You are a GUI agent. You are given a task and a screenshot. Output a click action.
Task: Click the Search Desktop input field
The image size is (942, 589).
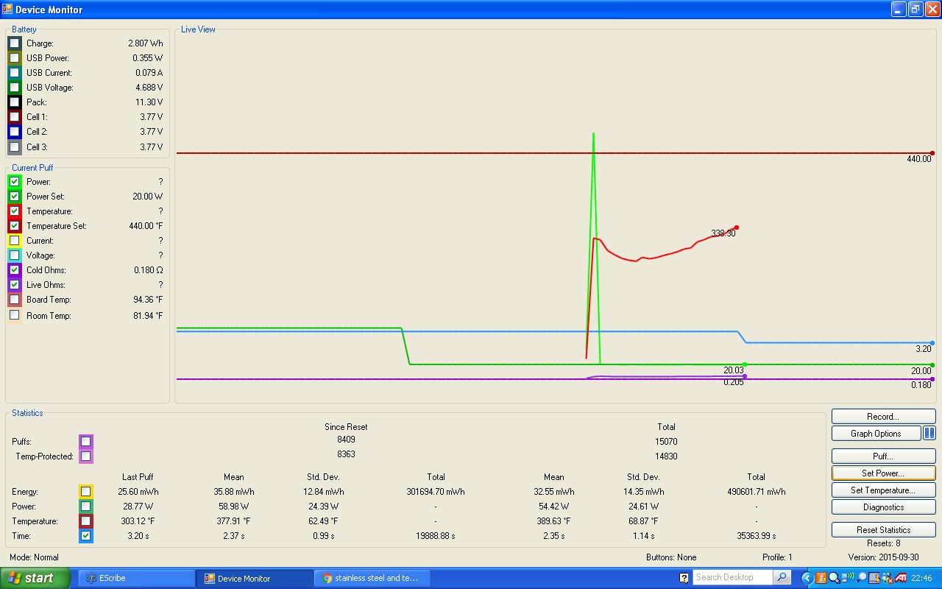click(x=733, y=578)
